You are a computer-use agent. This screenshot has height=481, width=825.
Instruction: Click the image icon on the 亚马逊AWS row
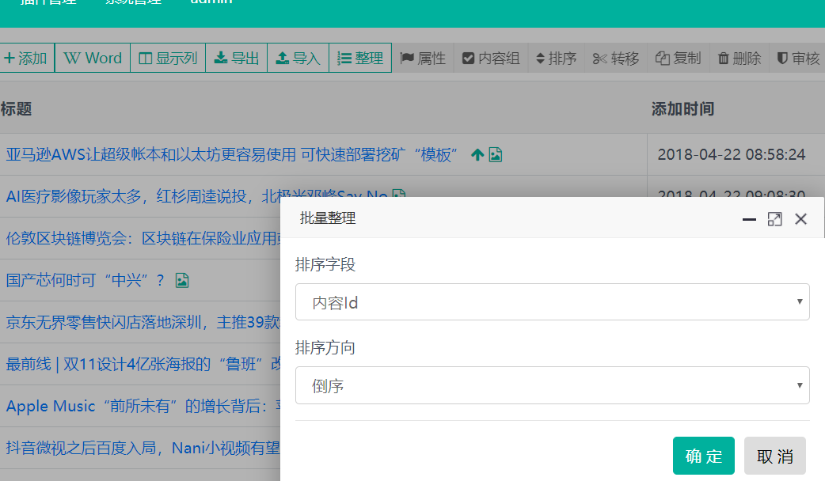[496, 154]
